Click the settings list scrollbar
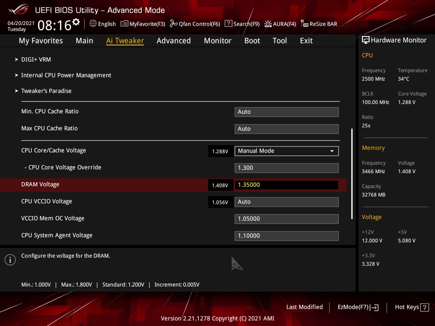This screenshot has height=326, width=435. (352, 174)
